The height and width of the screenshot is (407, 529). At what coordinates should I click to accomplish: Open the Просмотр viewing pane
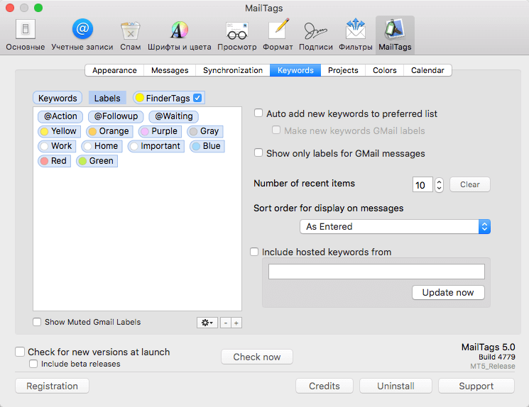click(237, 35)
